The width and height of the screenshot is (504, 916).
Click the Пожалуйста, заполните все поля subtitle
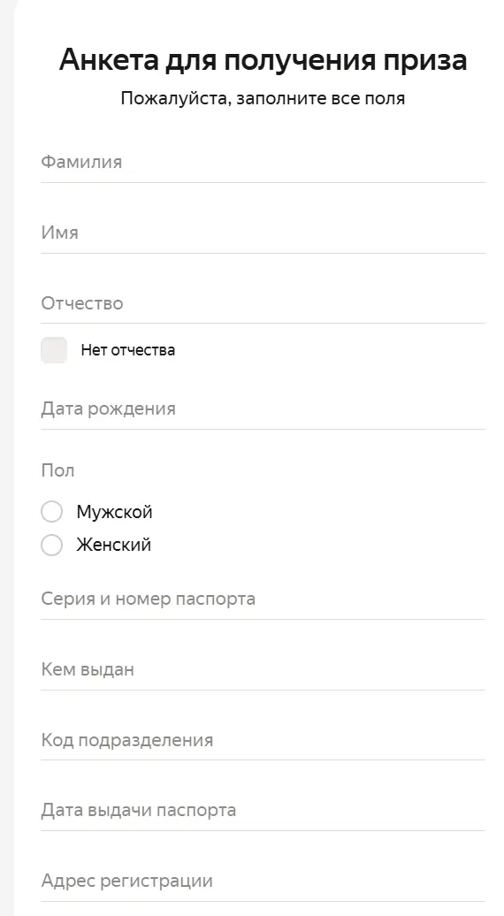[x=263, y=98]
